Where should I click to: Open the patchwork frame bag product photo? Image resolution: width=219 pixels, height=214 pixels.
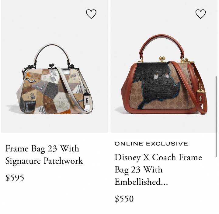click(55, 66)
